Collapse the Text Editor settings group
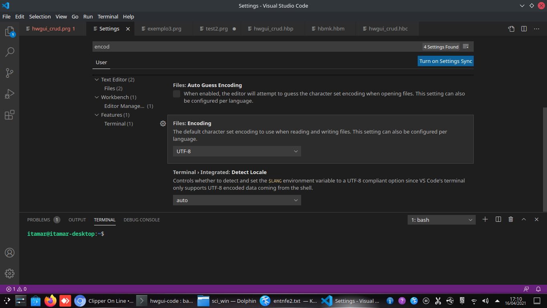Screen dimensions: 547x308 click(97, 80)
